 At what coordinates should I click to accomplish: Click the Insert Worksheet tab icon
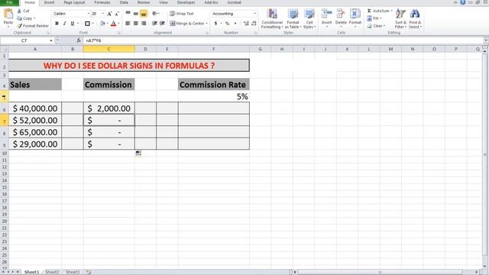coord(89,272)
